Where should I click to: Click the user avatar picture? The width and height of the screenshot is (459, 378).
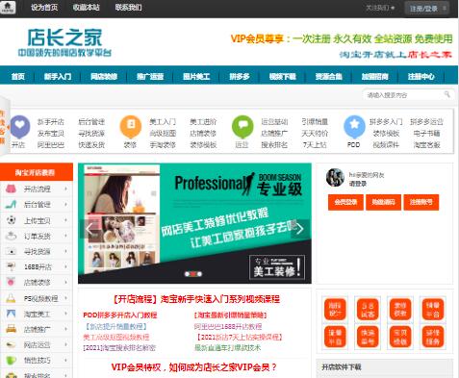tap(335, 177)
